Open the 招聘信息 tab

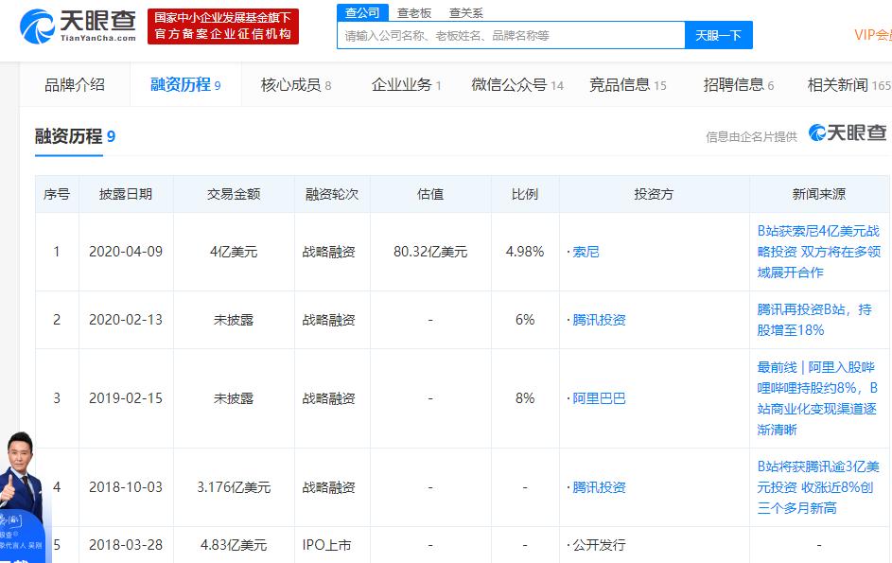coord(738,85)
